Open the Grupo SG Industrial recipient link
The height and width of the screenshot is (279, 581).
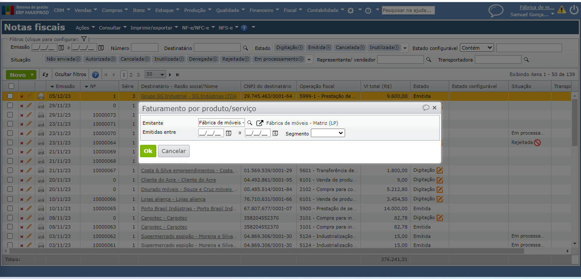point(189,96)
